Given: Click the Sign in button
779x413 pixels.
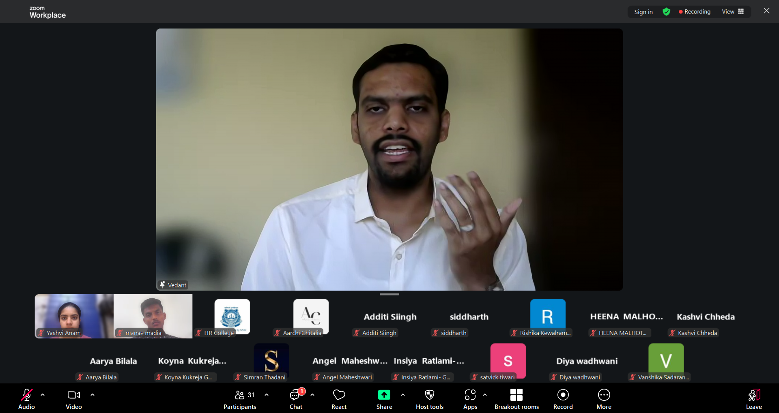Looking at the screenshot, I should click(643, 12).
